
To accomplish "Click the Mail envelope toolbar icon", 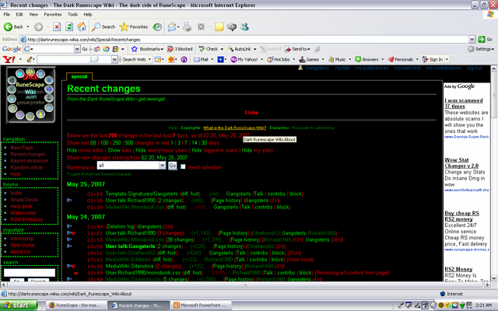I will click(x=172, y=27).
